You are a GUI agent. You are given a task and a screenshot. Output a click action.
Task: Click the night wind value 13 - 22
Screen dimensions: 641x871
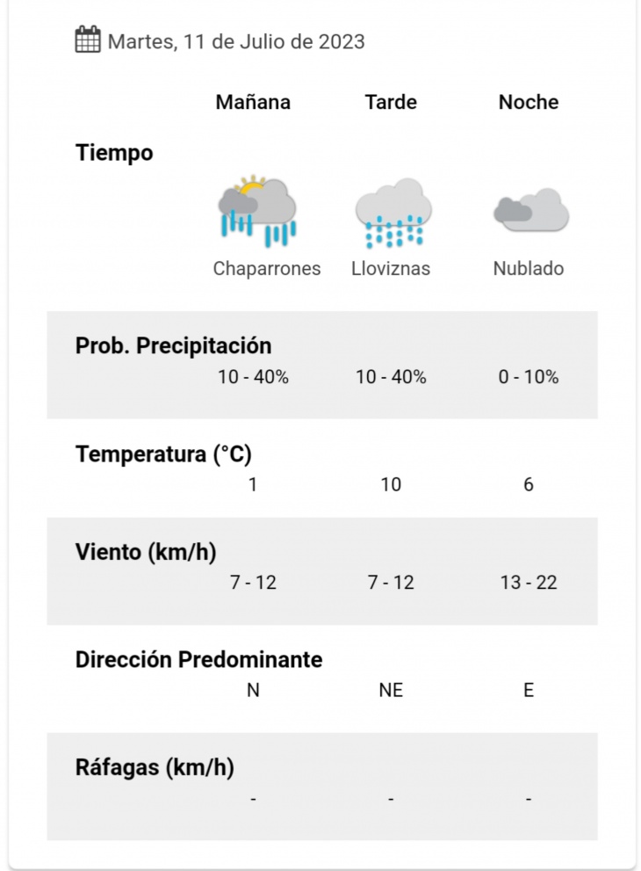[529, 582]
